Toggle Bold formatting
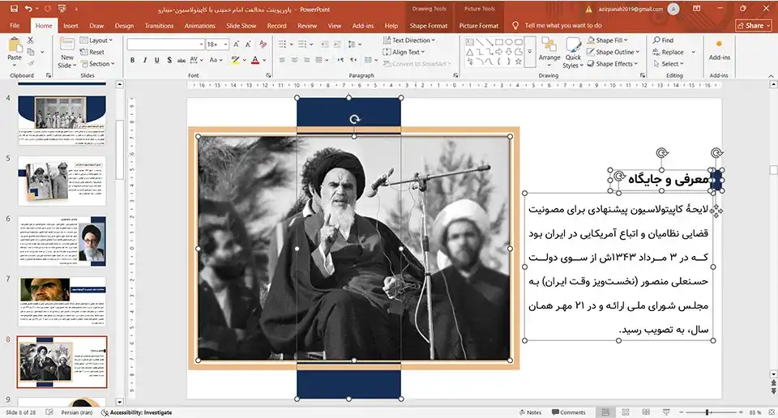The width and height of the screenshot is (778, 418). point(132,60)
